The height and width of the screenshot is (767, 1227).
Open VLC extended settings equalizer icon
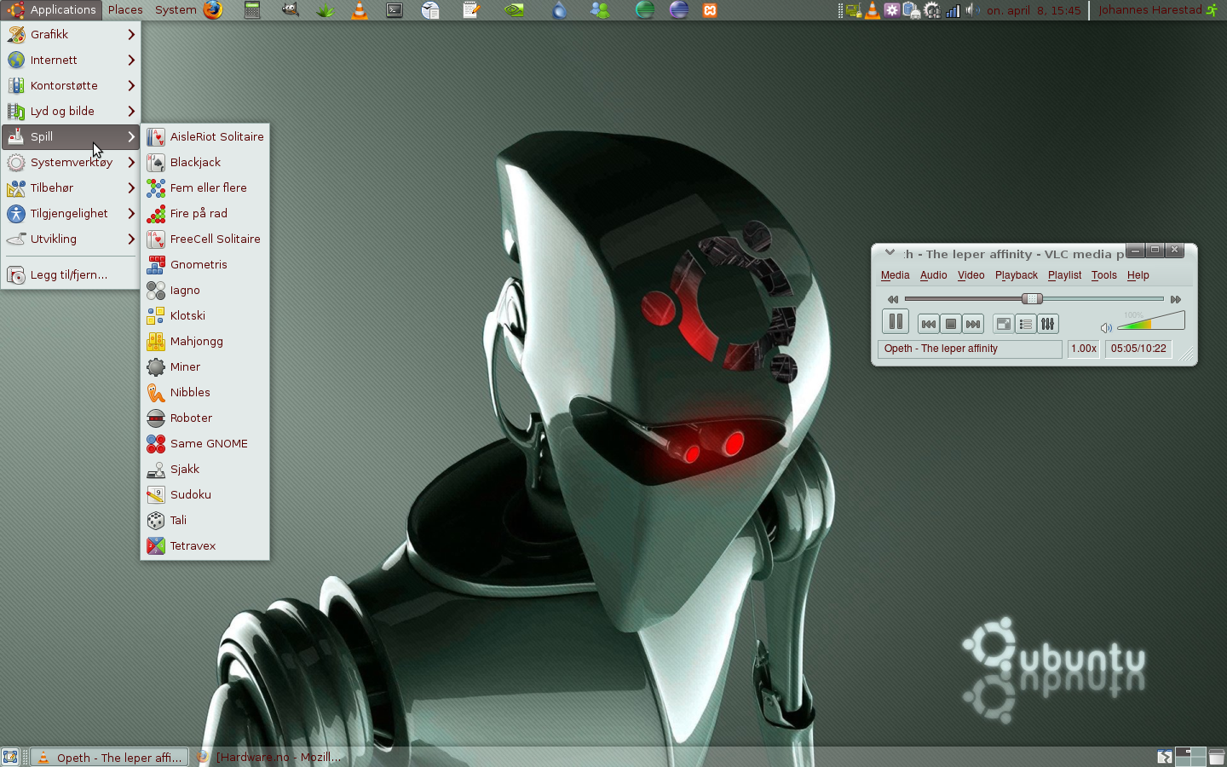coord(1048,324)
